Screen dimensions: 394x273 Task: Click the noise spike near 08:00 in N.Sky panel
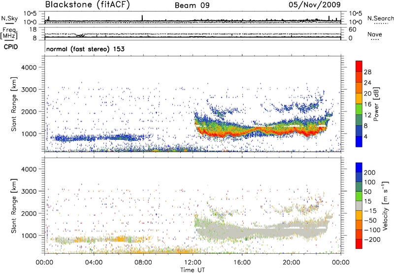pos(142,18)
